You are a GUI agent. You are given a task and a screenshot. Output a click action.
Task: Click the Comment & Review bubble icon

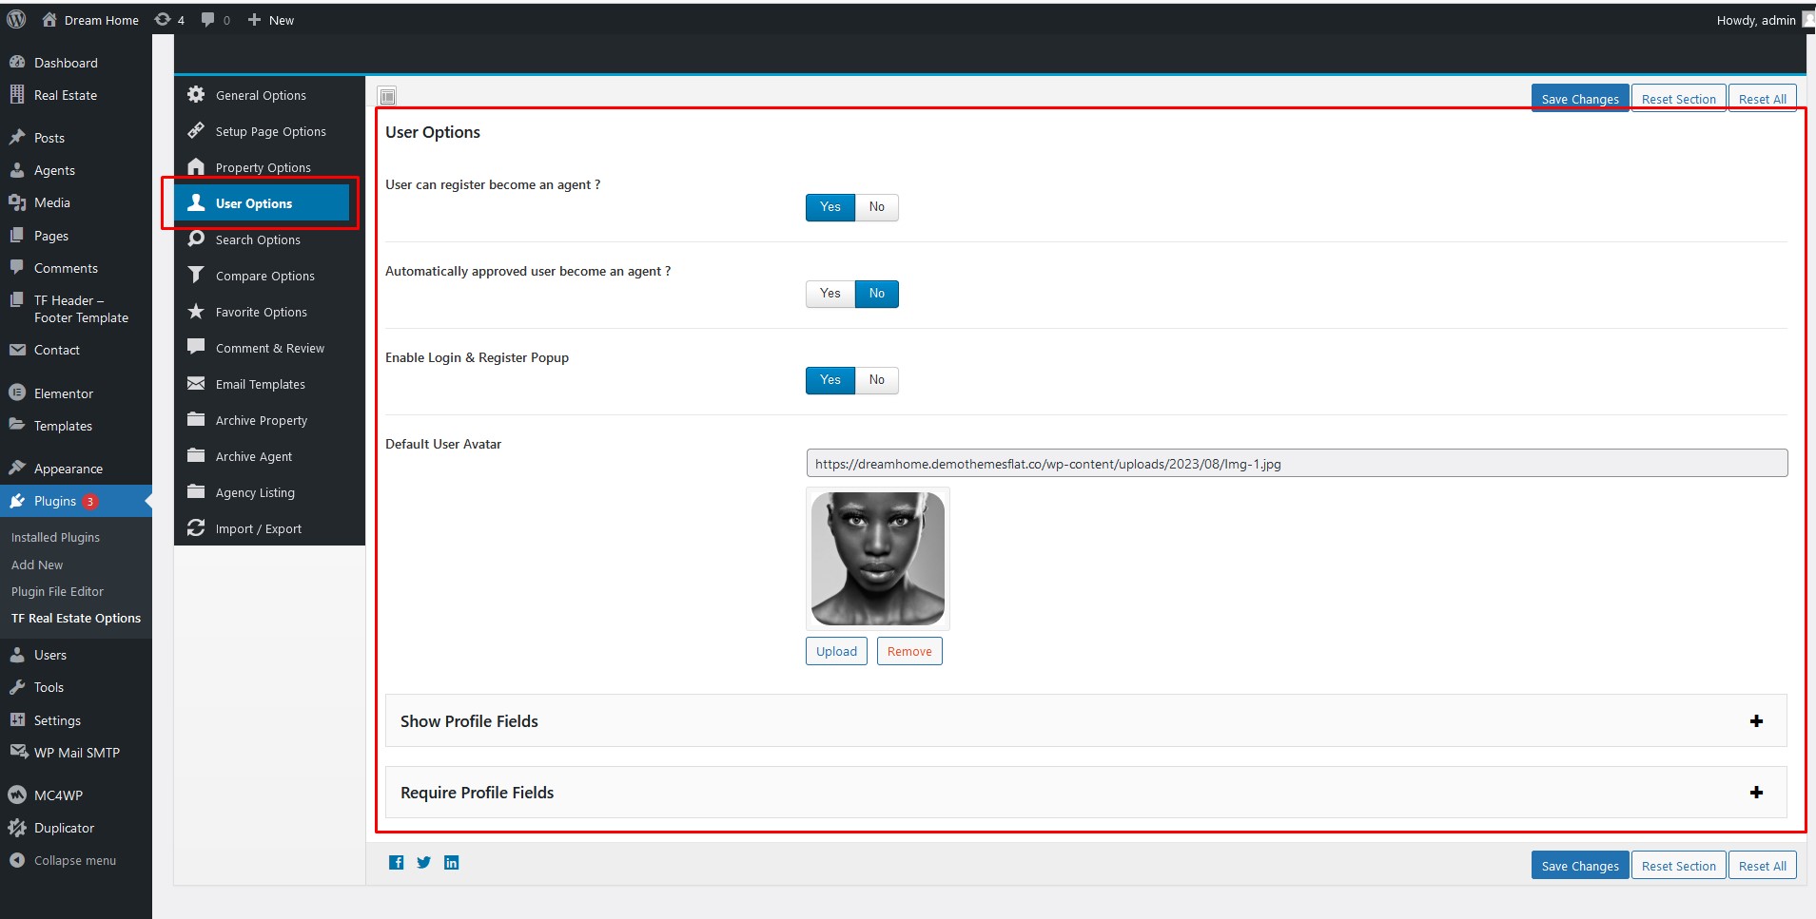(x=196, y=347)
